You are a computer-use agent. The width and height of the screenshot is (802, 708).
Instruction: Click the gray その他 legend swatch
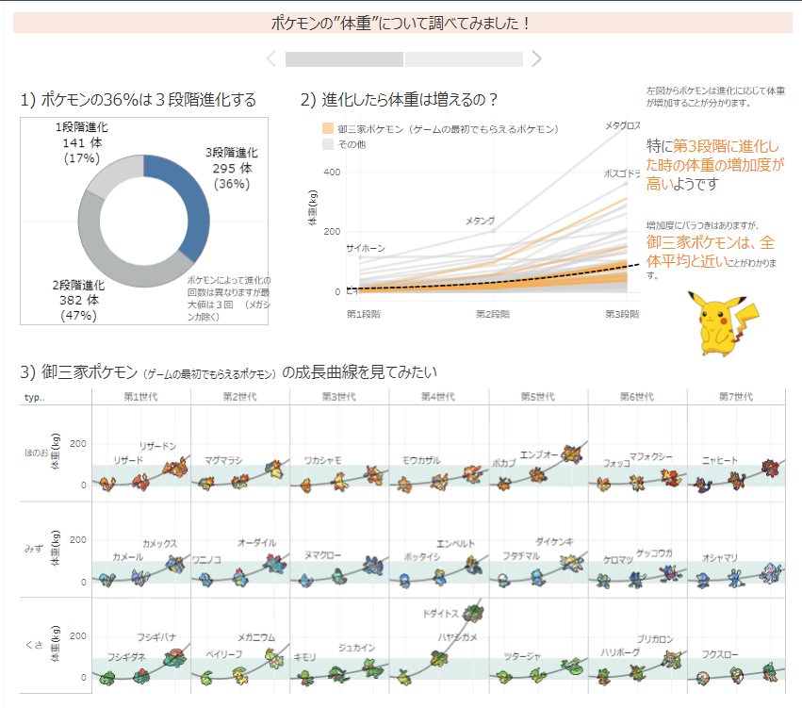328,144
